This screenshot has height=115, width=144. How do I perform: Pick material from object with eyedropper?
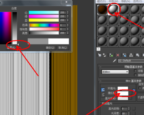(115, 61)
